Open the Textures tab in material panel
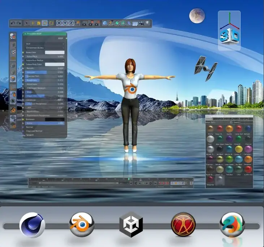The image size is (264, 247). pos(235,119)
